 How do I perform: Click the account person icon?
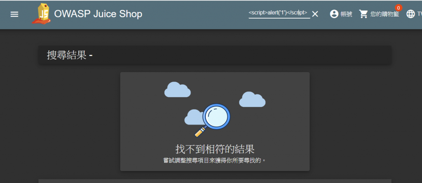[334, 14]
